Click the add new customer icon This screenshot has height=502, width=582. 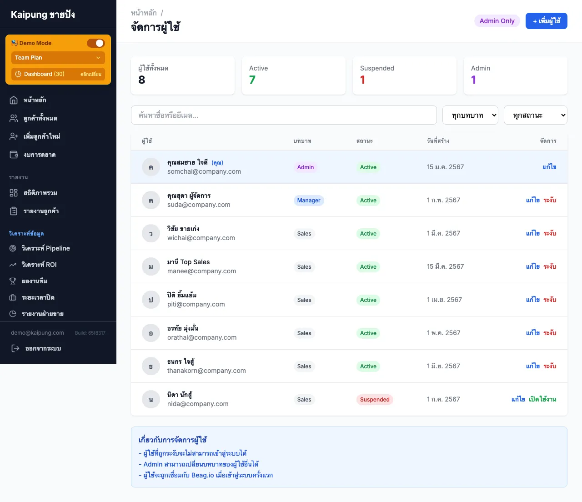14,136
